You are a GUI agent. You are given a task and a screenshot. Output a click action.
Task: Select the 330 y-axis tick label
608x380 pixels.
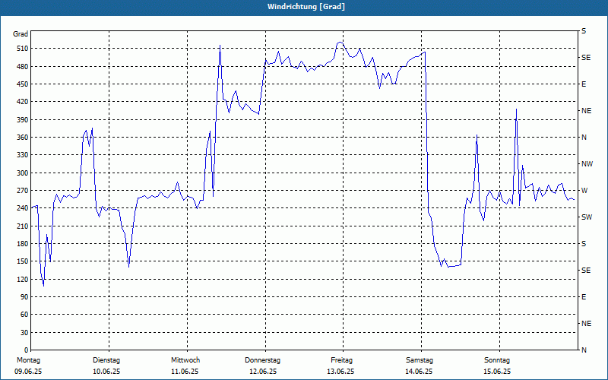[x=23, y=155]
